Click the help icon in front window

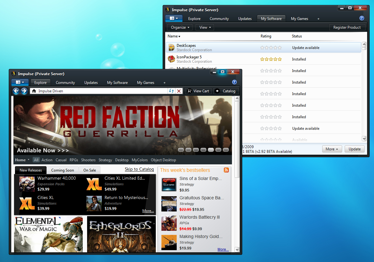coord(234,82)
